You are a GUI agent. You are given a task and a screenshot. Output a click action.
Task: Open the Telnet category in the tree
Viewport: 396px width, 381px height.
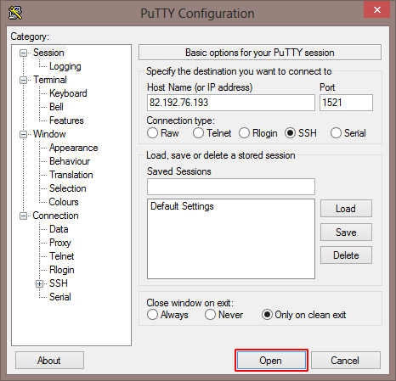coord(62,256)
